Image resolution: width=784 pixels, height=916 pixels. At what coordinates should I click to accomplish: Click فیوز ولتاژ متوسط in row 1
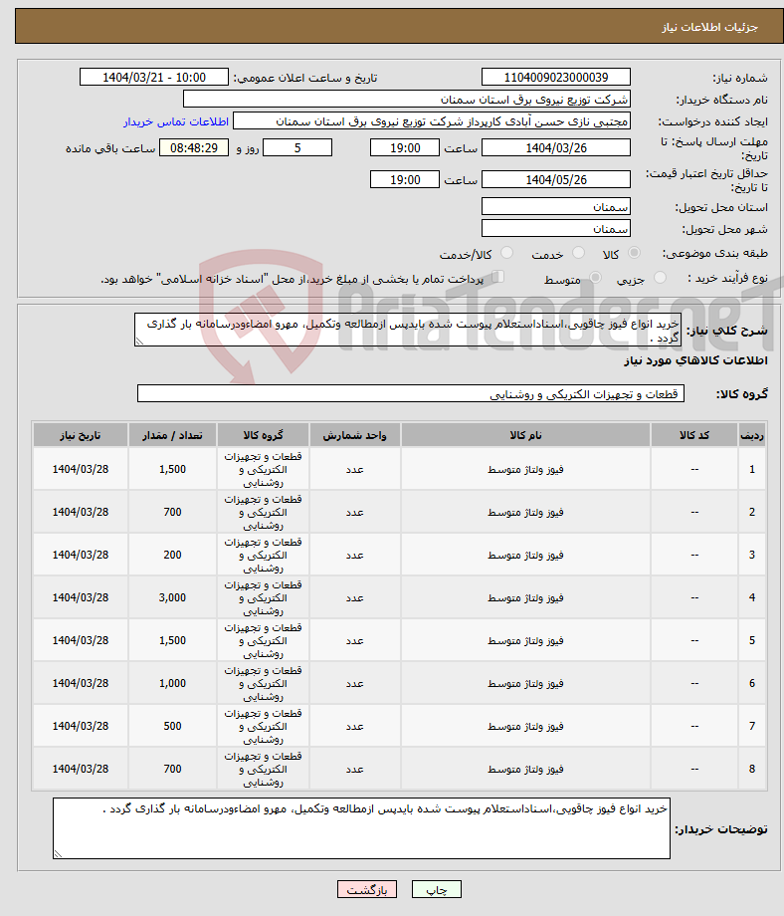point(525,469)
